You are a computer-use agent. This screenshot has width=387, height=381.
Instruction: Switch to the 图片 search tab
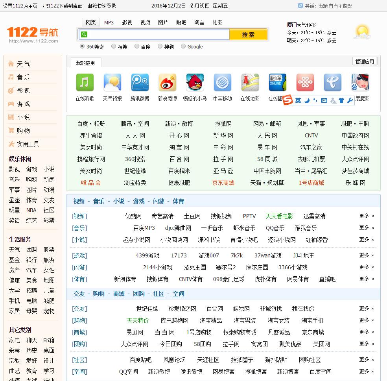pos(163,22)
